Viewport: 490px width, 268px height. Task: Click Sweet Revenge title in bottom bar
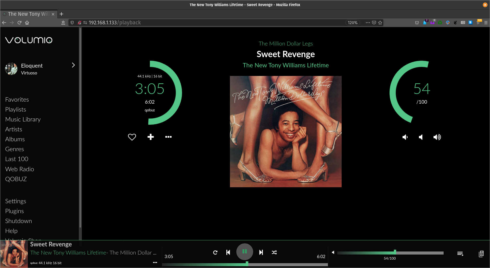point(51,244)
